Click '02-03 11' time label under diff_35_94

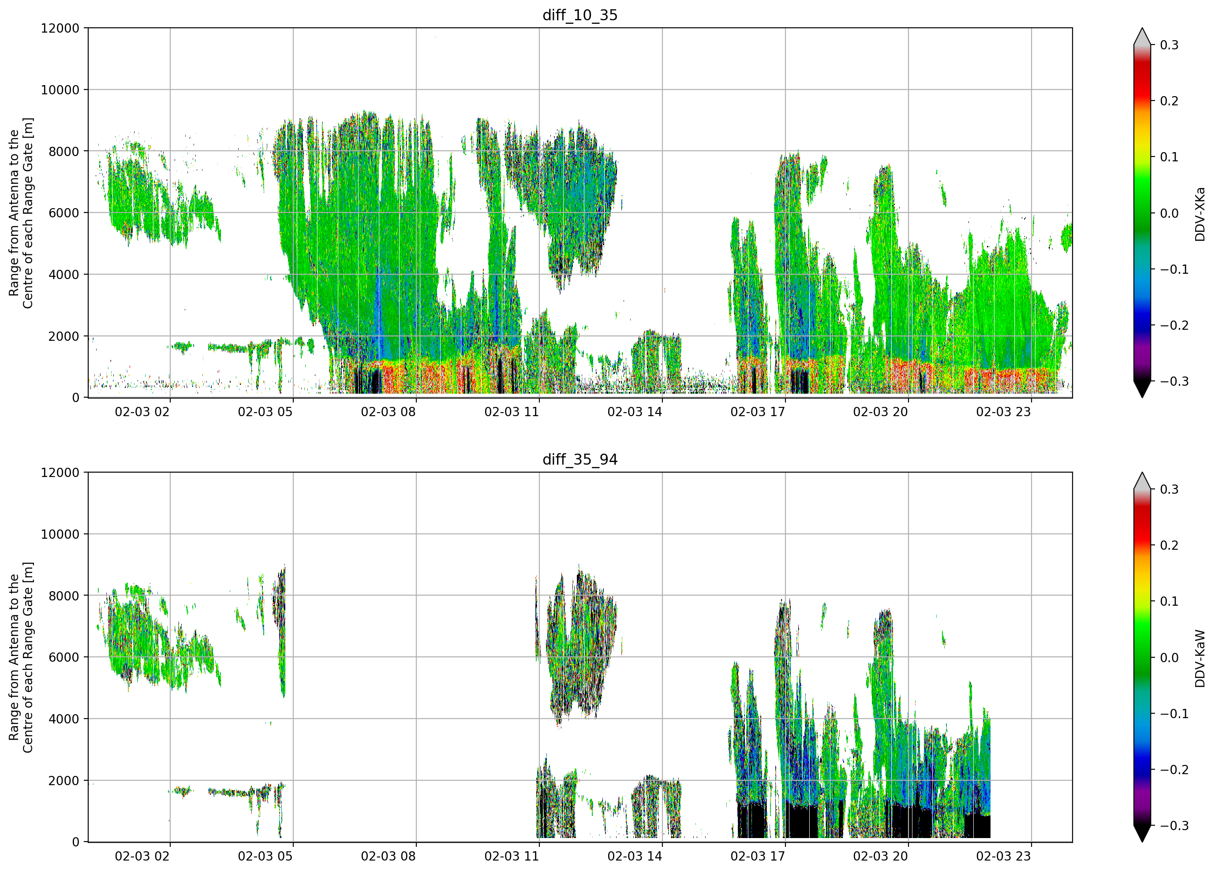[512, 857]
